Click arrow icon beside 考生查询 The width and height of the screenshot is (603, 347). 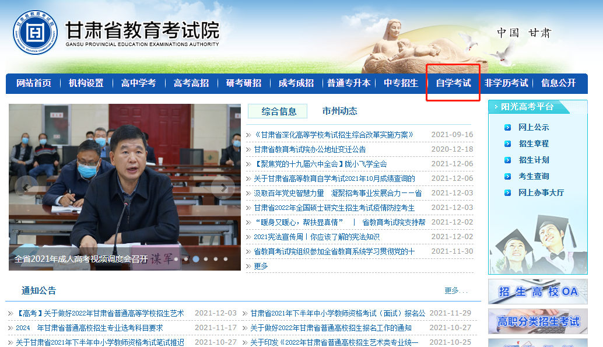(507, 177)
